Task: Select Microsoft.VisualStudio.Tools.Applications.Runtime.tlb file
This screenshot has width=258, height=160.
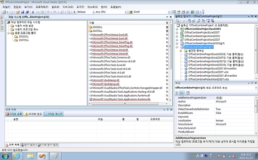Action: click(x=121, y=99)
